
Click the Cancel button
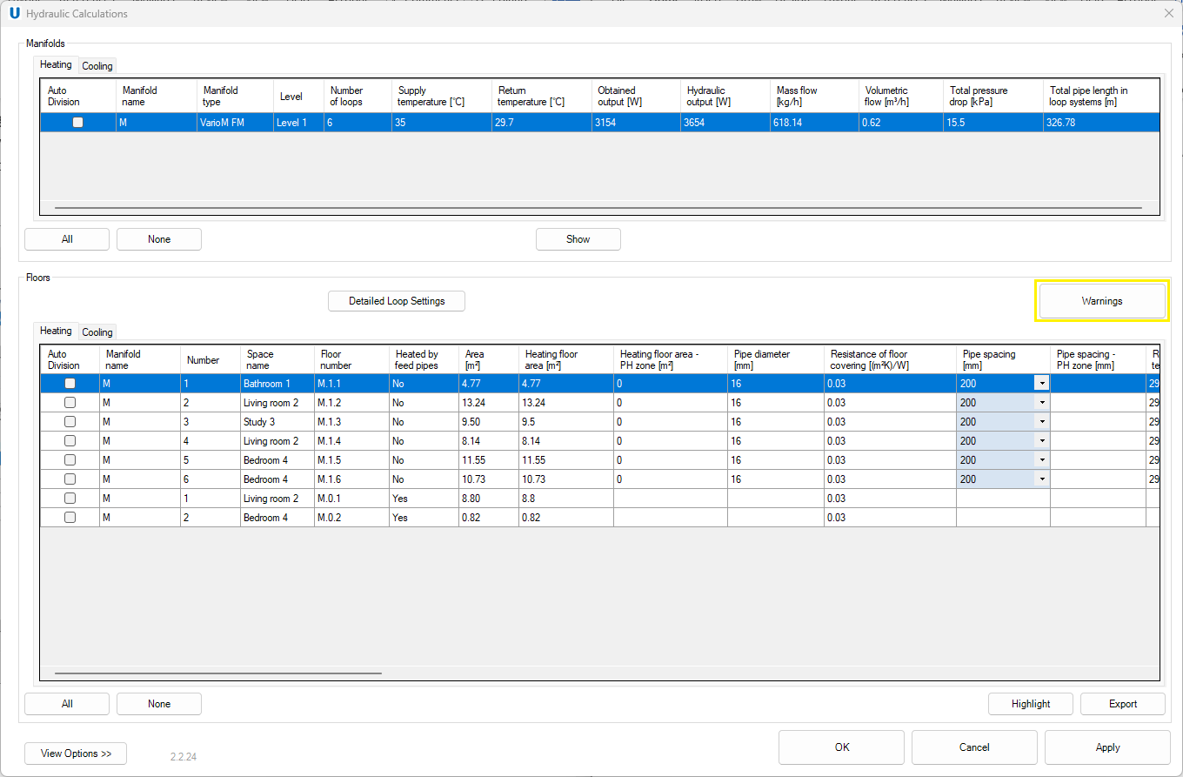click(x=974, y=747)
